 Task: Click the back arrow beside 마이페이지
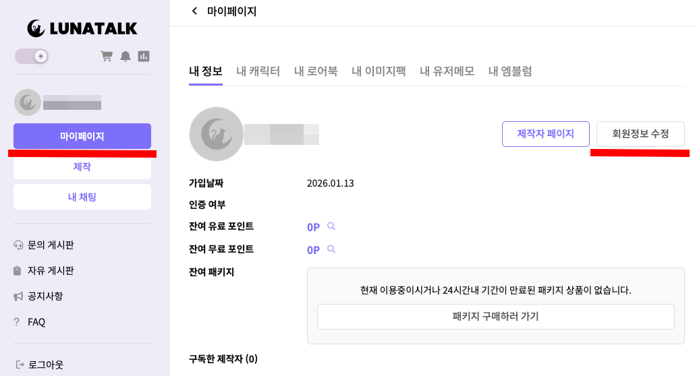[x=194, y=11]
